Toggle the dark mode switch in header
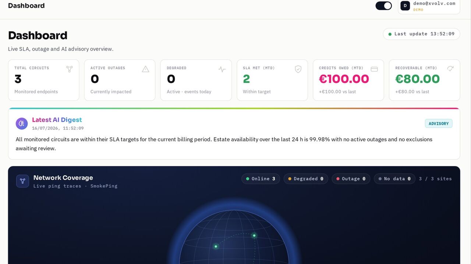 pyautogui.click(x=383, y=6)
